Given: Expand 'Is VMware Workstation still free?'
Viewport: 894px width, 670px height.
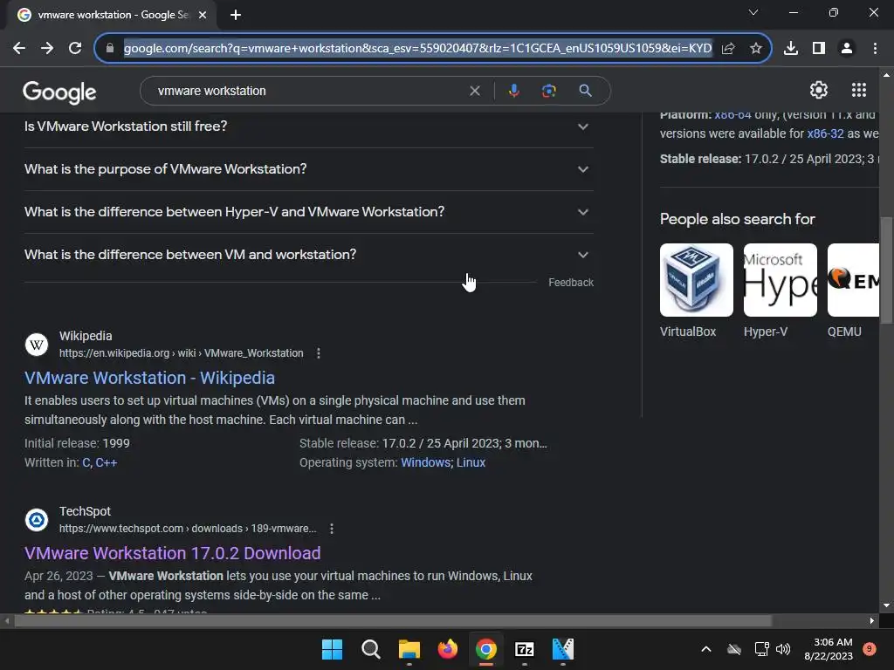Looking at the screenshot, I should 309,126.
